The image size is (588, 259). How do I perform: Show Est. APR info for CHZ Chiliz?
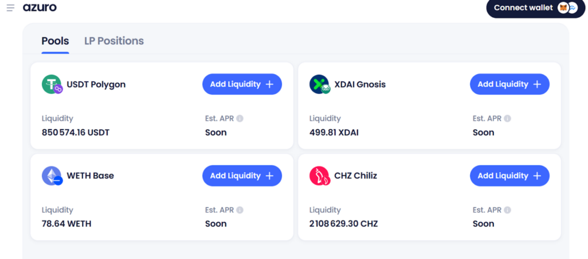[508, 210]
